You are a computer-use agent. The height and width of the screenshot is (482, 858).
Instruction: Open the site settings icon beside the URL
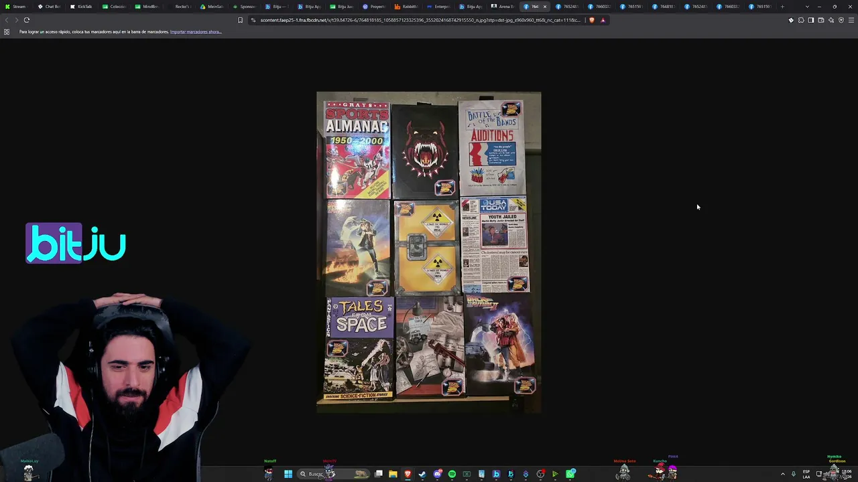(x=253, y=20)
